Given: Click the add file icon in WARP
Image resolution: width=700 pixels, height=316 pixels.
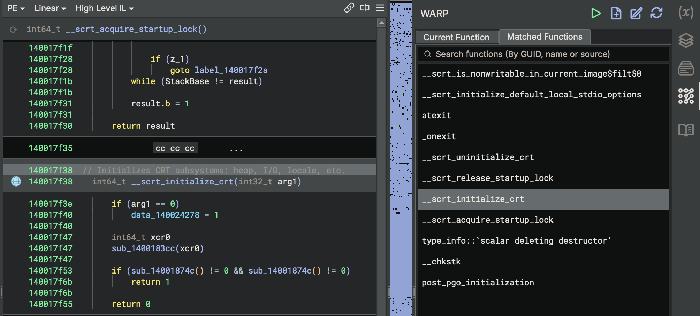Looking at the screenshot, I should point(616,14).
